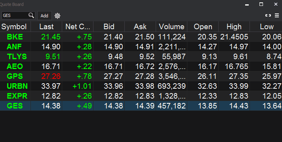
Task: Click AEO high value 16.765
Action: click(236, 66)
